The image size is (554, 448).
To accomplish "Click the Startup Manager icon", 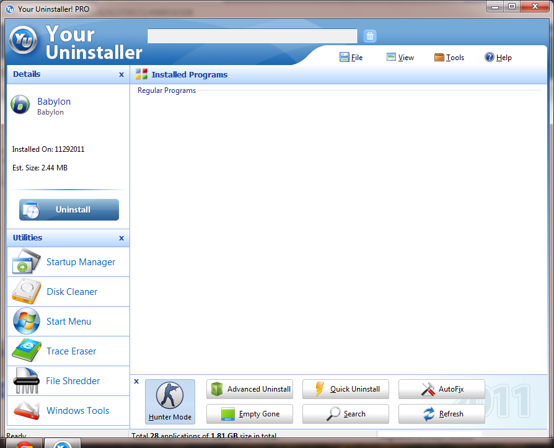I will 27,261.
